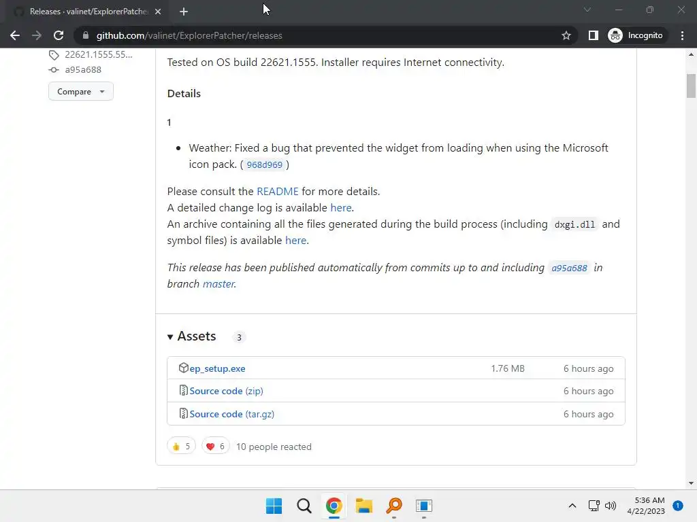Open the master branch link

tap(218, 283)
